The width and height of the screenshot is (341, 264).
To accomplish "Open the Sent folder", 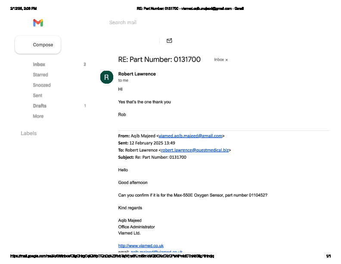I will 37,95.
